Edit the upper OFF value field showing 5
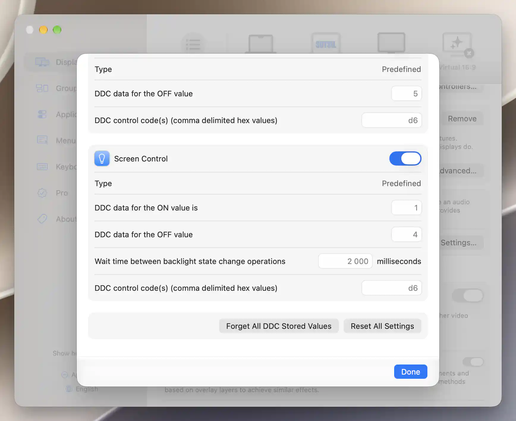 point(406,94)
